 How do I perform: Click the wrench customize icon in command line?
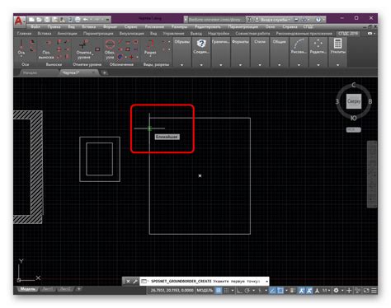point(135,281)
